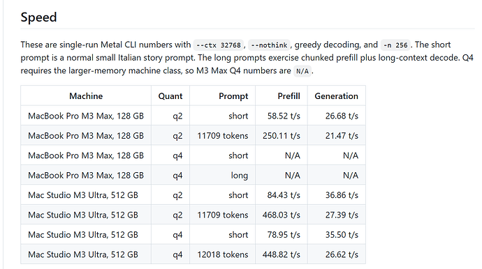Select the "--nothink" code snippet

coord(269,45)
